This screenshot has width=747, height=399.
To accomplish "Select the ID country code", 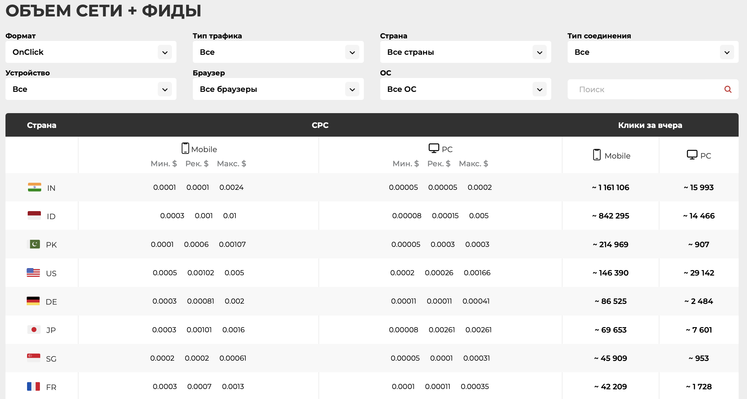I will (x=51, y=216).
